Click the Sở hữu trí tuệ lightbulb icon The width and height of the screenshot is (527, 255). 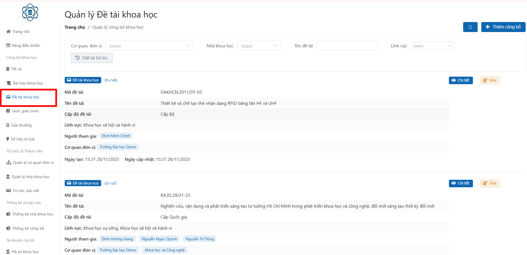click(8, 139)
